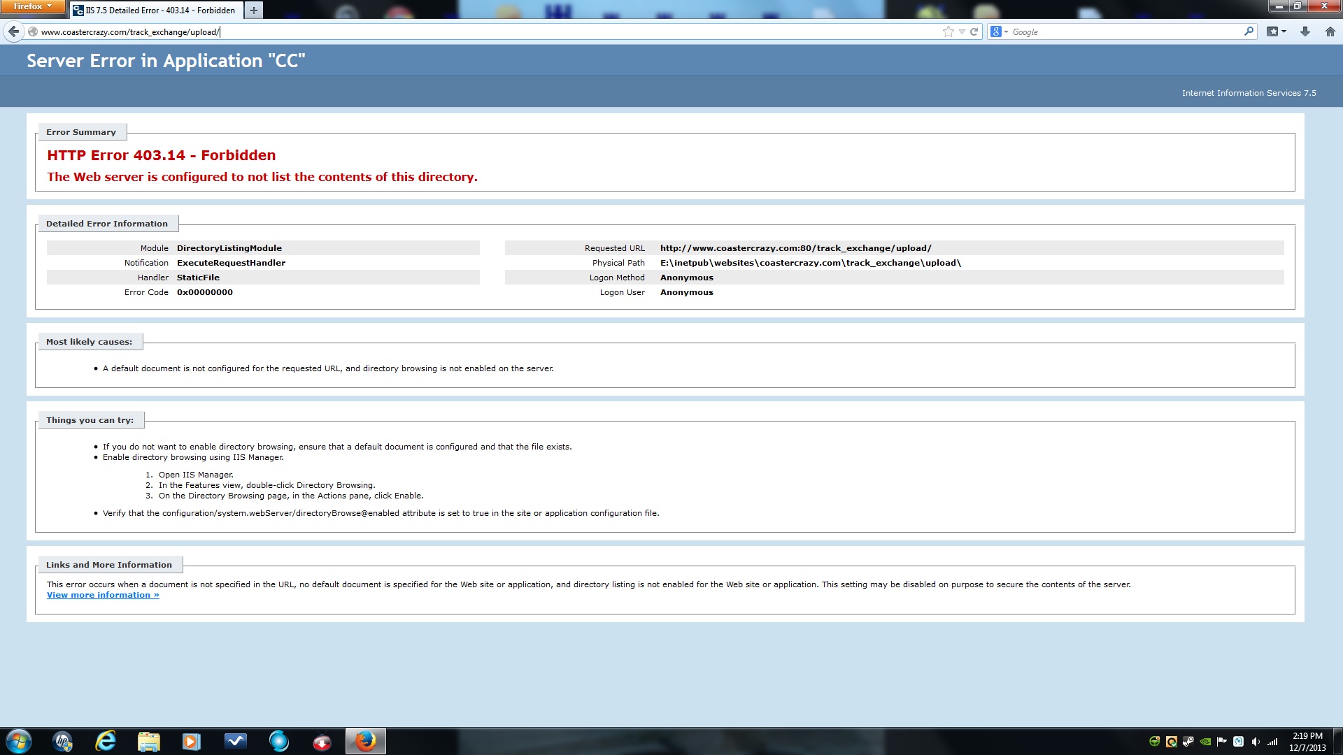The width and height of the screenshot is (1343, 755).
Task: Click the site identity globe icon
Action: [x=32, y=31]
